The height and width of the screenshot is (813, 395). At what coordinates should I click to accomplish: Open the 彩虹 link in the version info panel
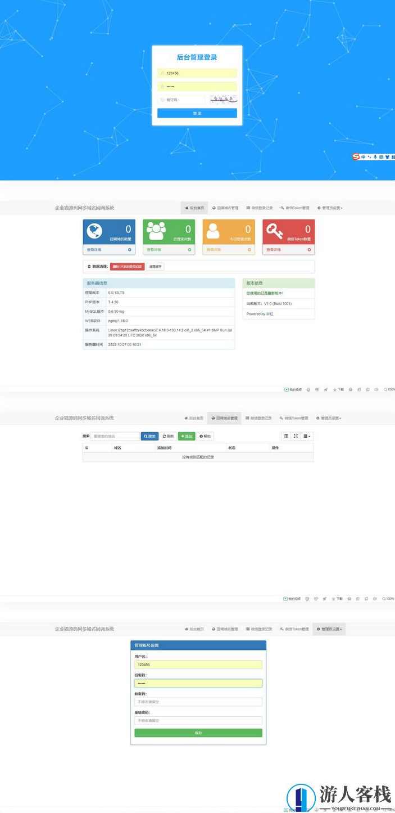click(270, 314)
